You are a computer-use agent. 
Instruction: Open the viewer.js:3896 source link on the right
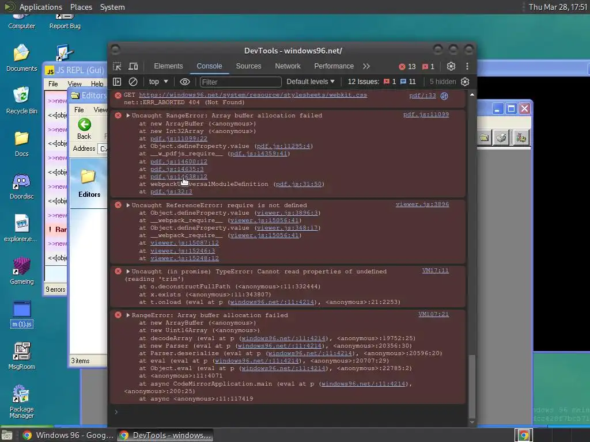(x=422, y=204)
